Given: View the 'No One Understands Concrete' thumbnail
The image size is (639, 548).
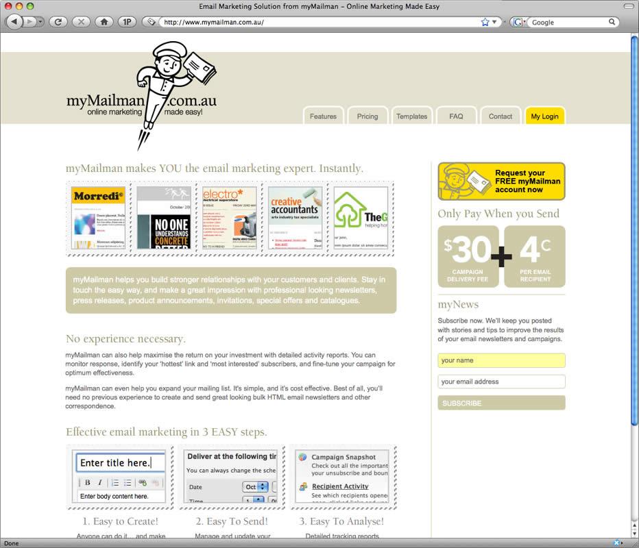Looking at the screenshot, I should click(164, 218).
